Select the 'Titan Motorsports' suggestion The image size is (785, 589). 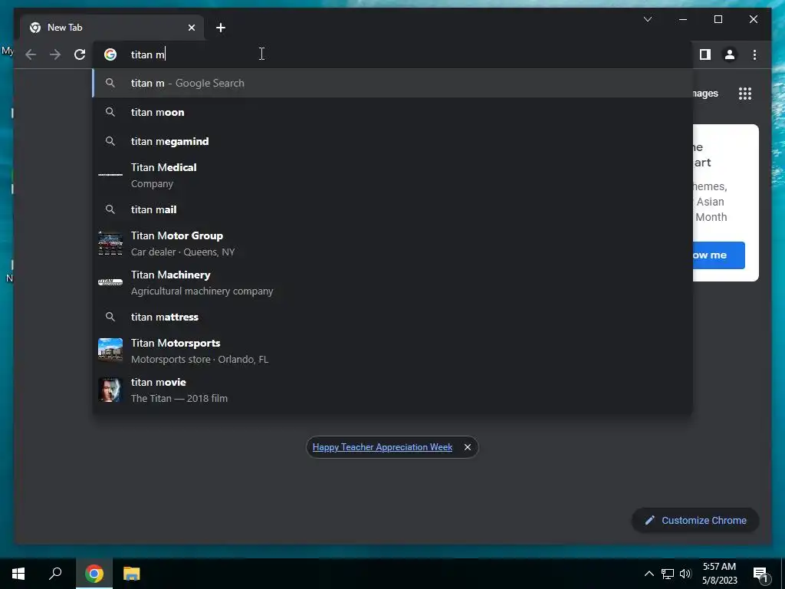[392, 350]
